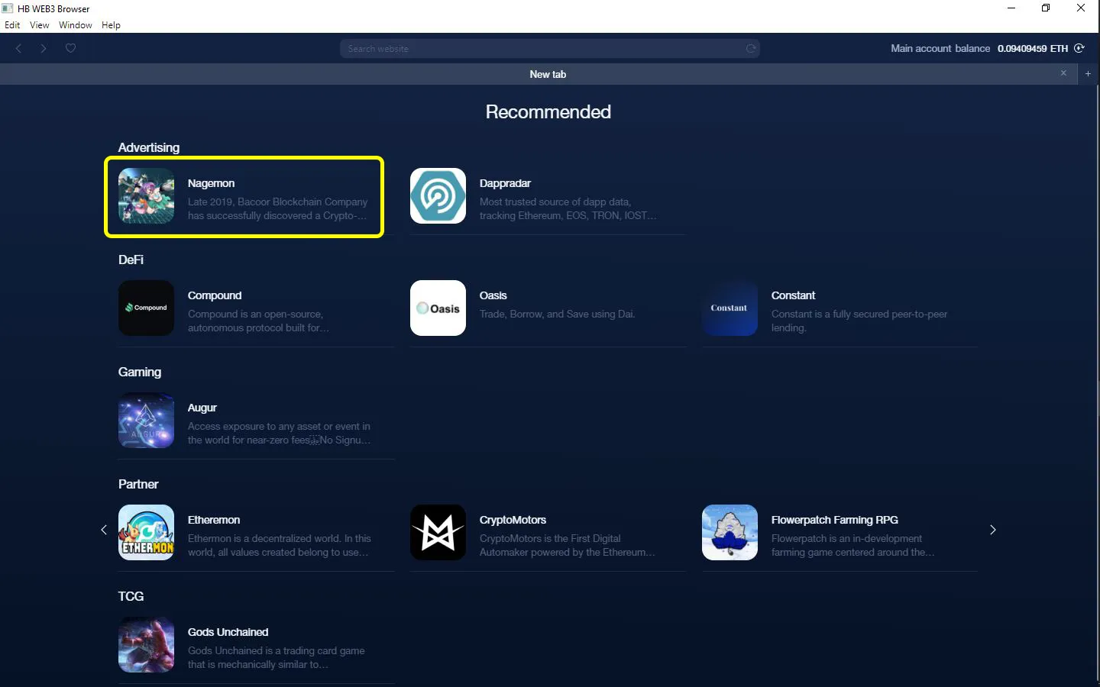The height and width of the screenshot is (687, 1100).
Task: Click the Oasis dapp icon
Action: coord(438,308)
